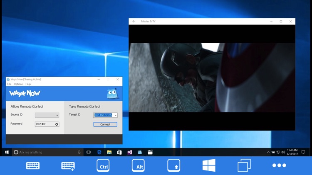
Task: Open Wayk Now File menu
Action: point(9,84)
